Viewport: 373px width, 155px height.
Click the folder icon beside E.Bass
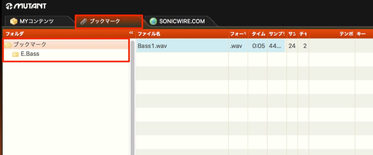tap(15, 54)
